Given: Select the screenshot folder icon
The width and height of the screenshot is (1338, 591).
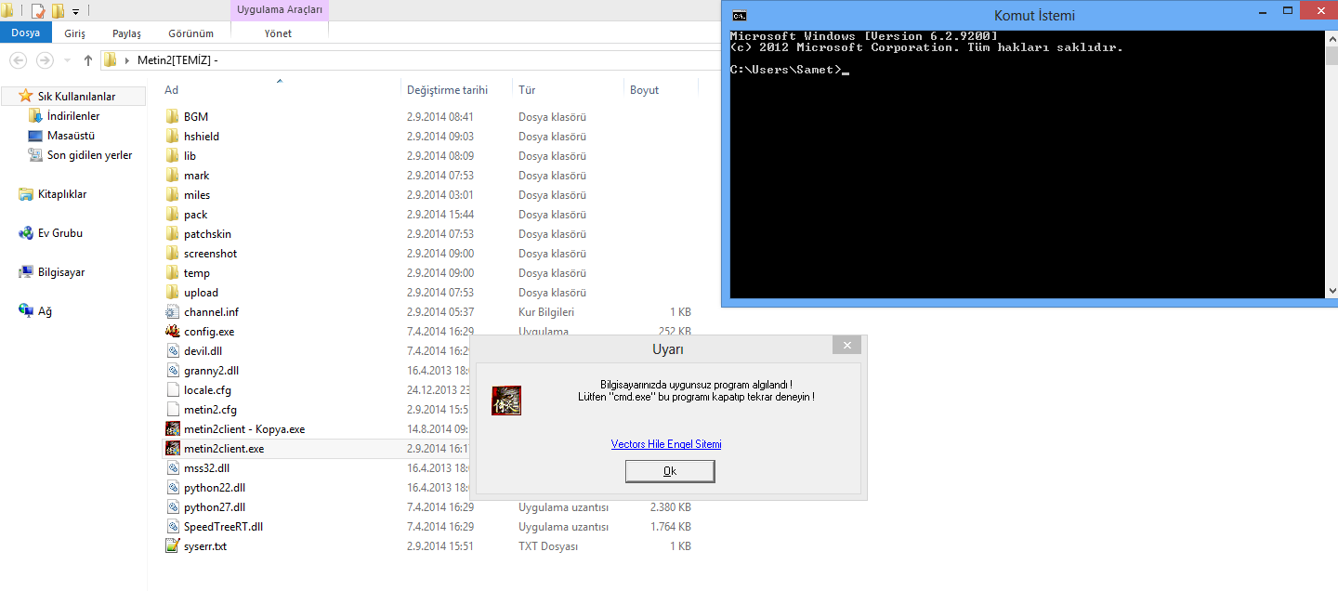Looking at the screenshot, I should 172,253.
